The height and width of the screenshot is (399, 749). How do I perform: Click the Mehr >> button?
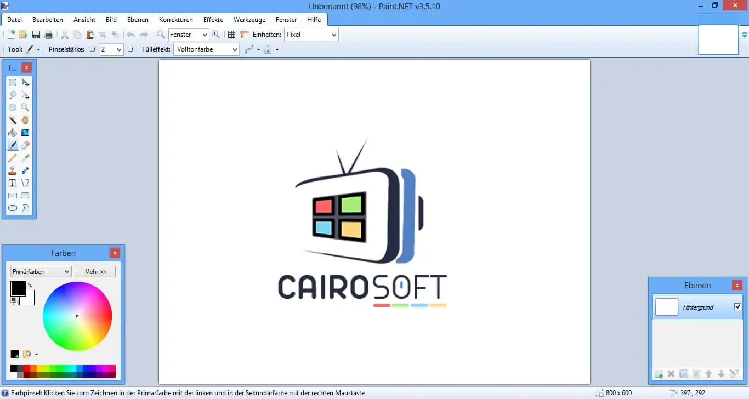click(x=96, y=271)
